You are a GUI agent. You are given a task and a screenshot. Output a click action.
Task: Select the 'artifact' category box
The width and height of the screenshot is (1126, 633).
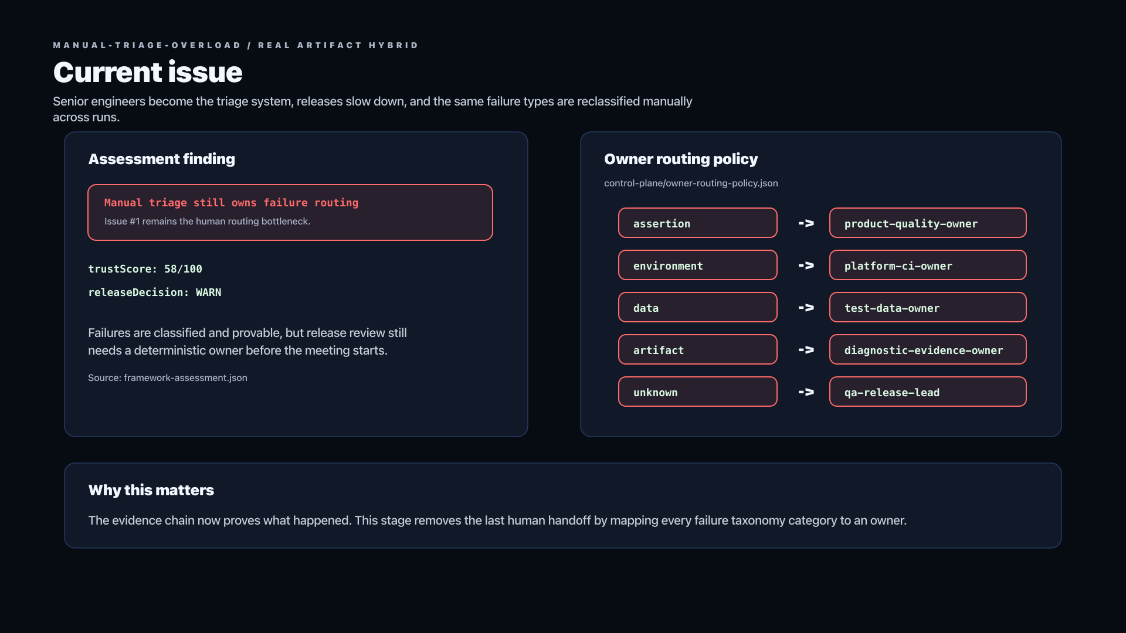(x=698, y=349)
